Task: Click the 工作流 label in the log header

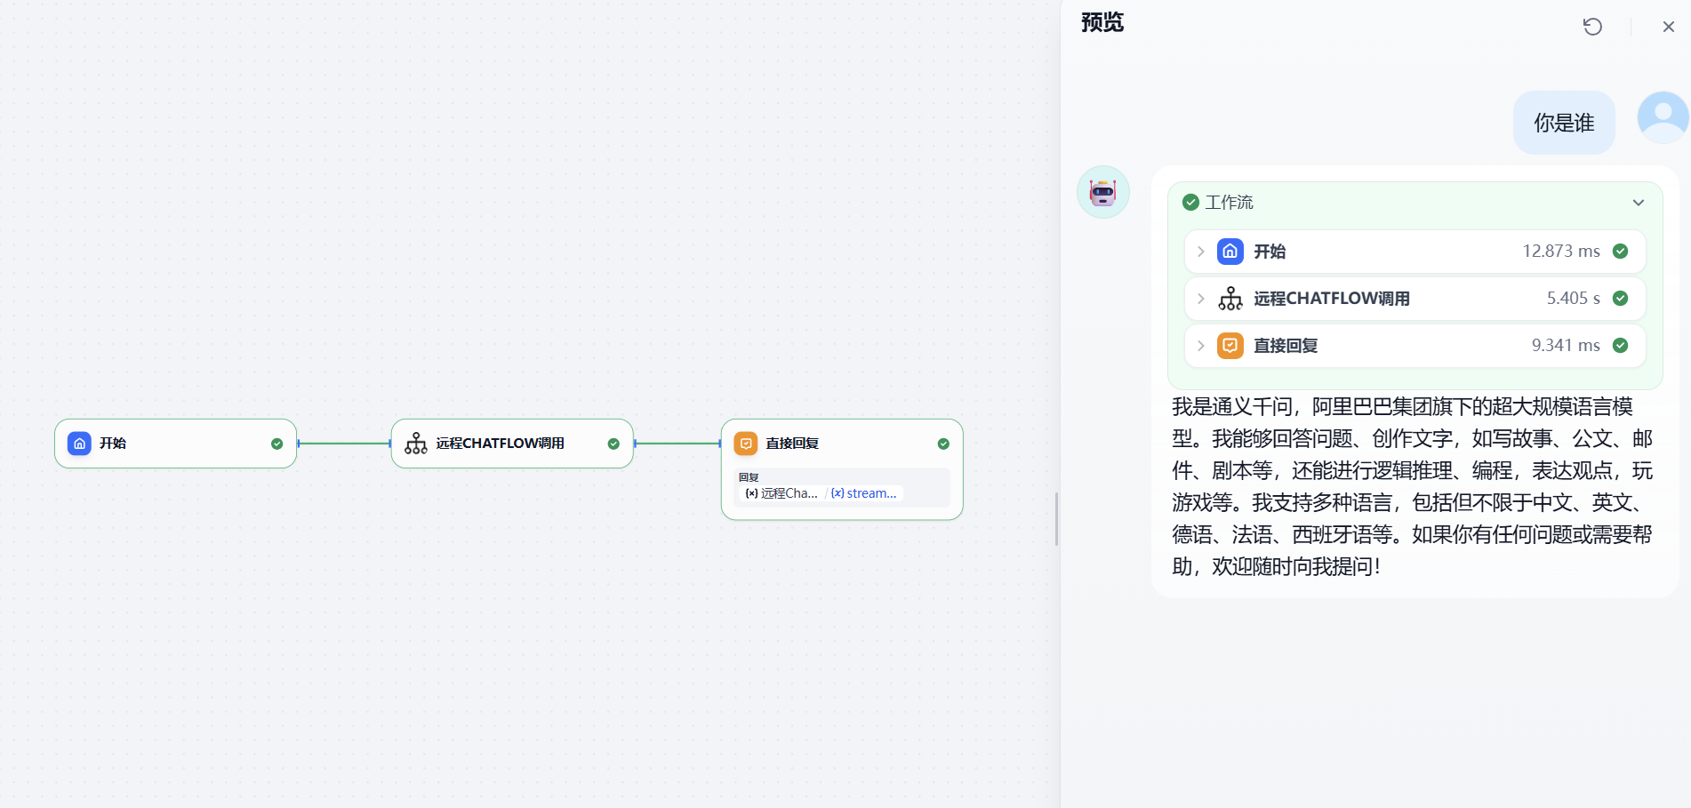Action: pyautogui.click(x=1229, y=203)
